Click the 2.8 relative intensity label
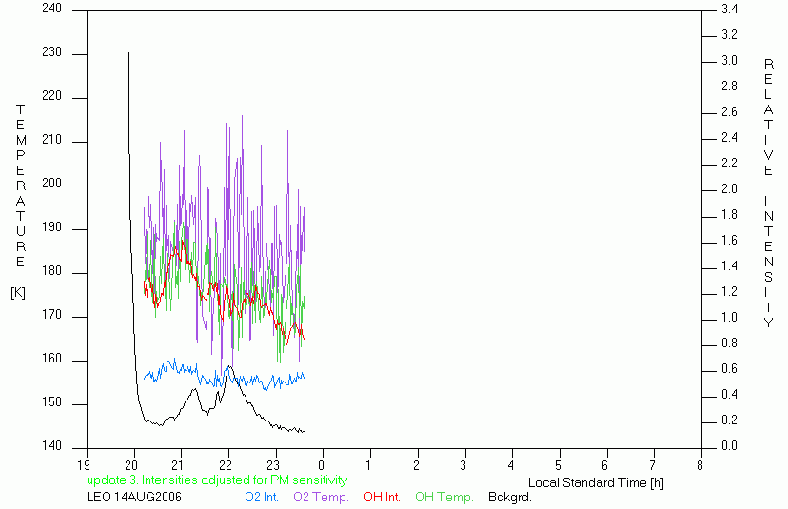Image resolution: width=788 pixels, height=509 pixels. [x=729, y=86]
